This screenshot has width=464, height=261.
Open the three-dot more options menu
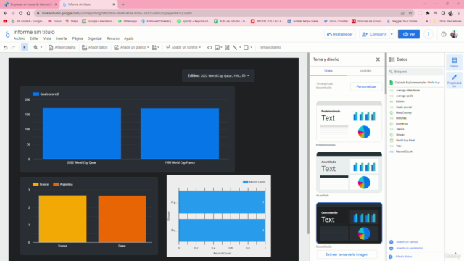(428, 34)
